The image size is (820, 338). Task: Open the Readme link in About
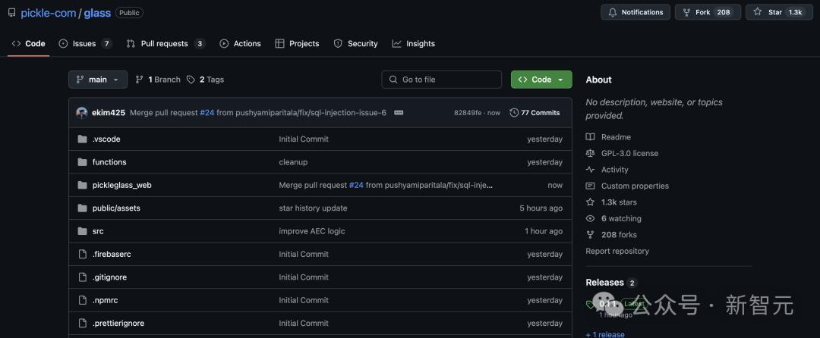click(616, 137)
